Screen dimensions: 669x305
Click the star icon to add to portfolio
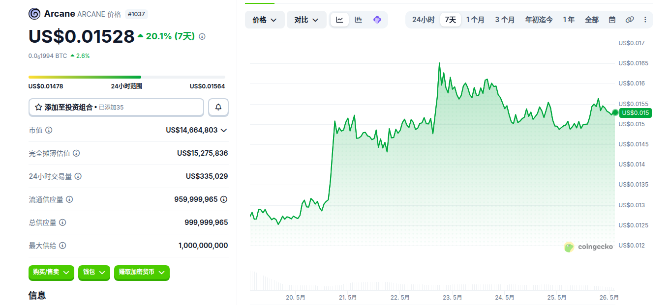pyautogui.click(x=38, y=107)
